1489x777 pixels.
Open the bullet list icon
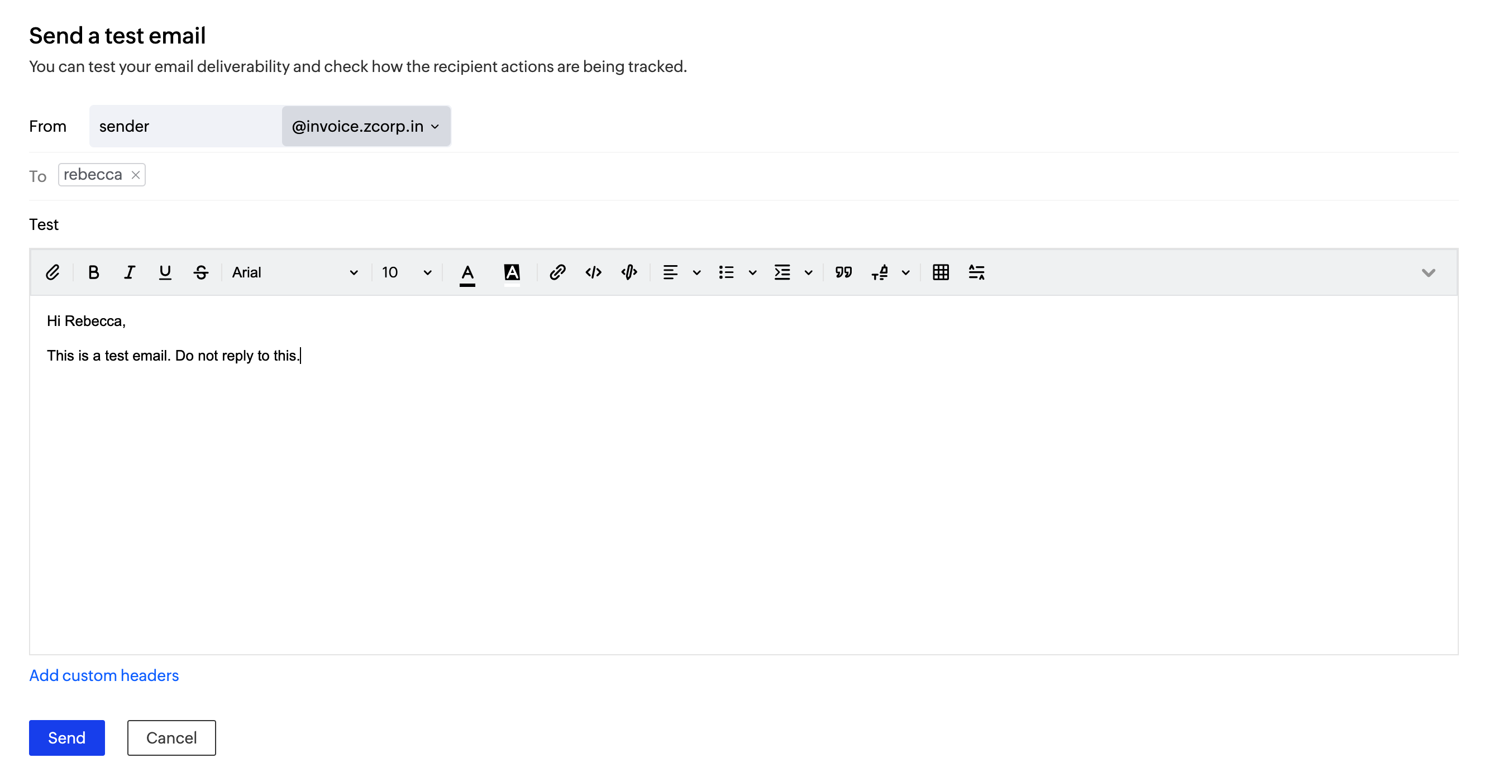(x=726, y=272)
